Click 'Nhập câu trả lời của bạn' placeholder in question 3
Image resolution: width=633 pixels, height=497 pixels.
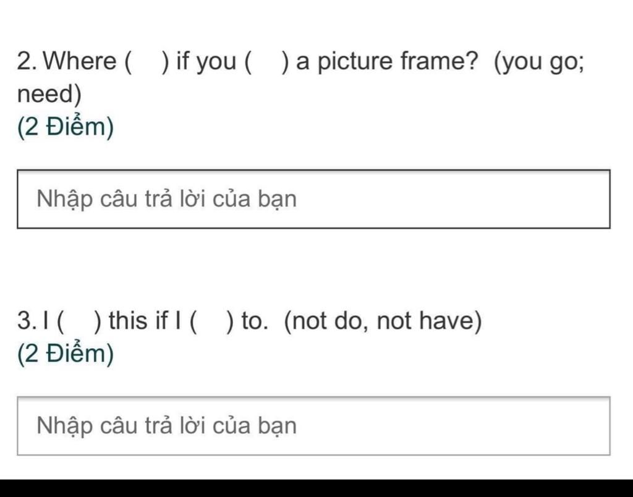[167, 427]
